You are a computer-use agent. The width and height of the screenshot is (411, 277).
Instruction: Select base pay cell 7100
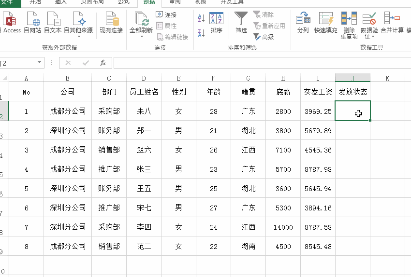[x=283, y=150]
